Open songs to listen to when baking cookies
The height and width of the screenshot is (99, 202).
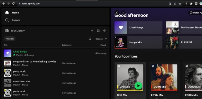click(x=55, y=63)
